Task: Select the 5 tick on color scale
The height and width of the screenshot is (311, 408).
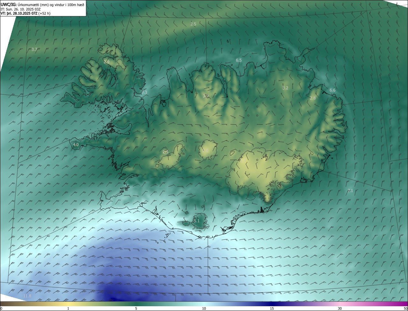Action: (136, 308)
